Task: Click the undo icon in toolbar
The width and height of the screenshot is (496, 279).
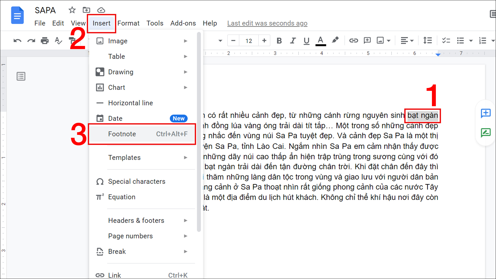Action: click(x=17, y=41)
